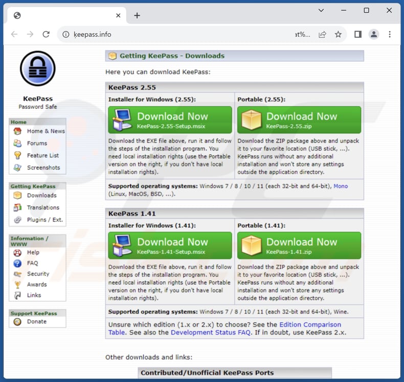Viewport: 404px width, 382px height.
Task: Reload the page with the refresh icon
Action: (x=46, y=34)
